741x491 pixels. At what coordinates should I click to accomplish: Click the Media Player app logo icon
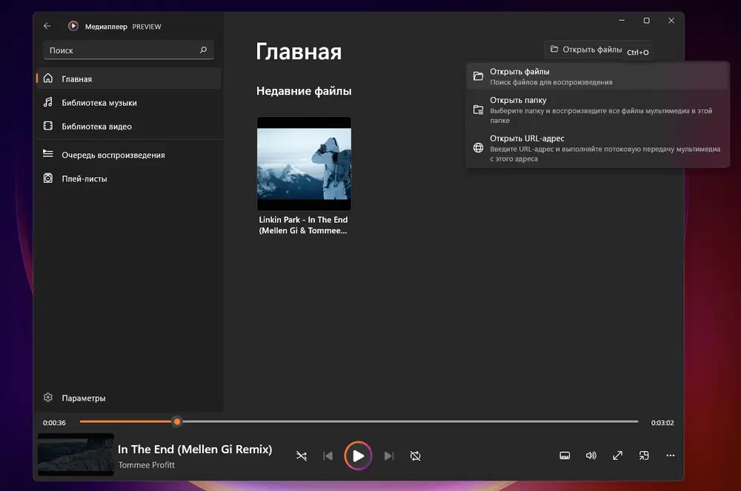pos(73,26)
